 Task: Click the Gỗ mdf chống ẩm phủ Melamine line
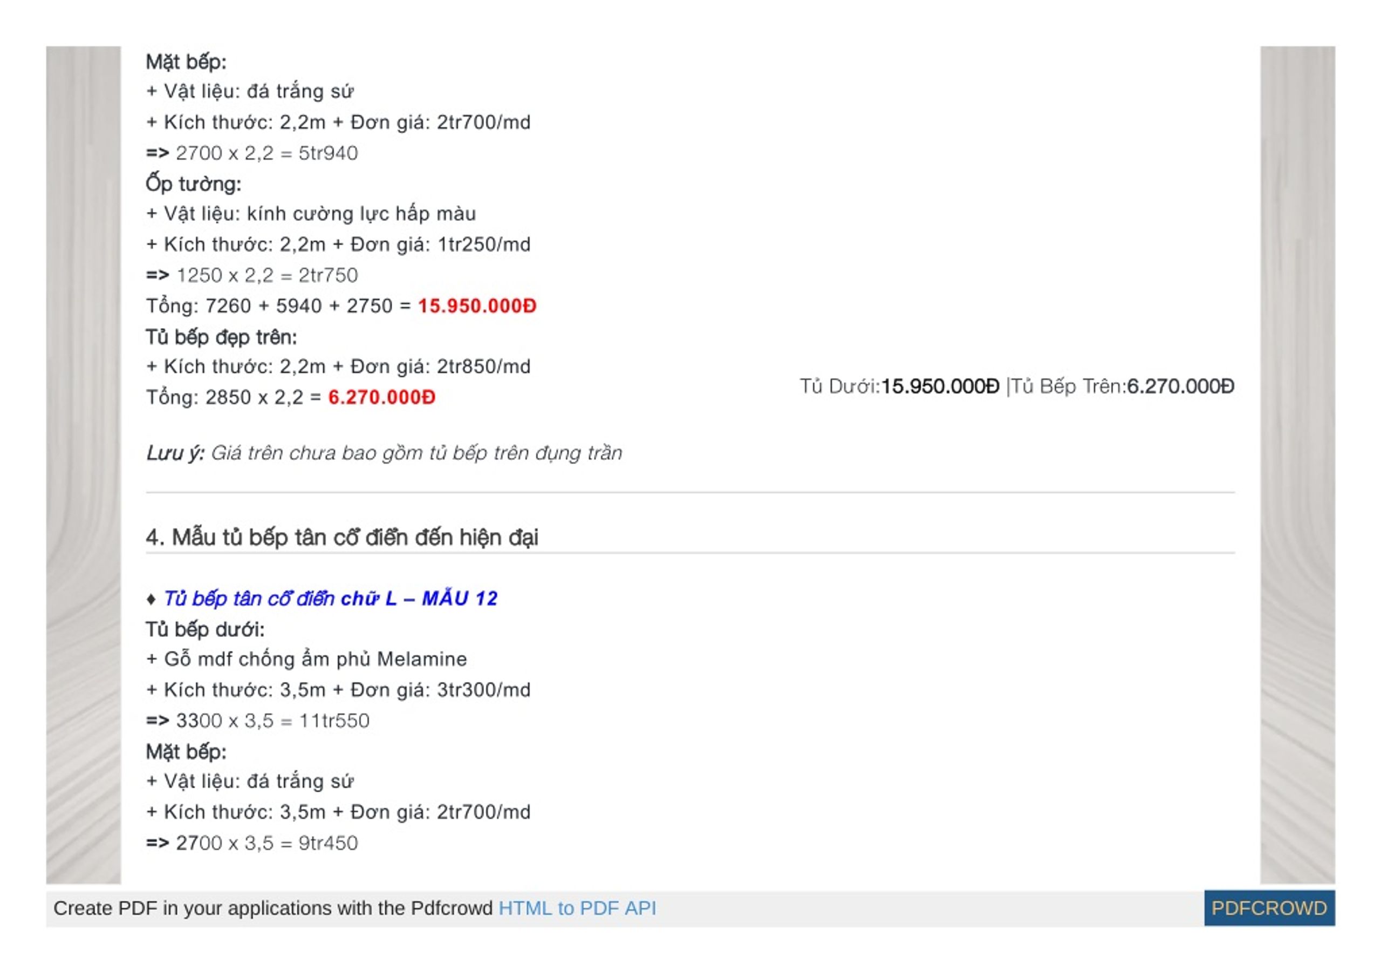coord(306,660)
